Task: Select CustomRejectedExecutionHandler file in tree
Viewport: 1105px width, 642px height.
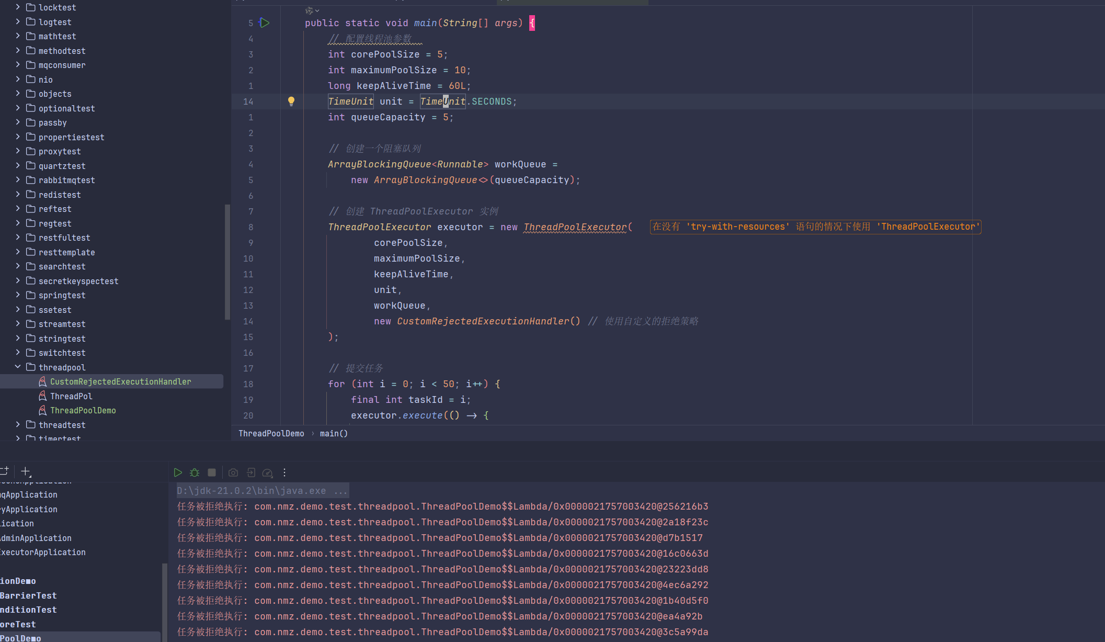Action: pyautogui.click(x=120, y=382)
